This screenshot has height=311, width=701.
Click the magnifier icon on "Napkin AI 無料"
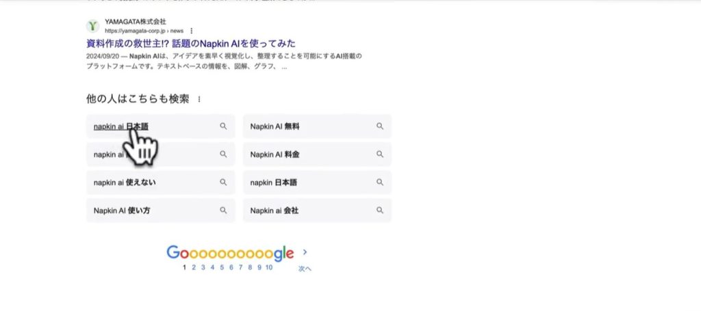[380, 126]
